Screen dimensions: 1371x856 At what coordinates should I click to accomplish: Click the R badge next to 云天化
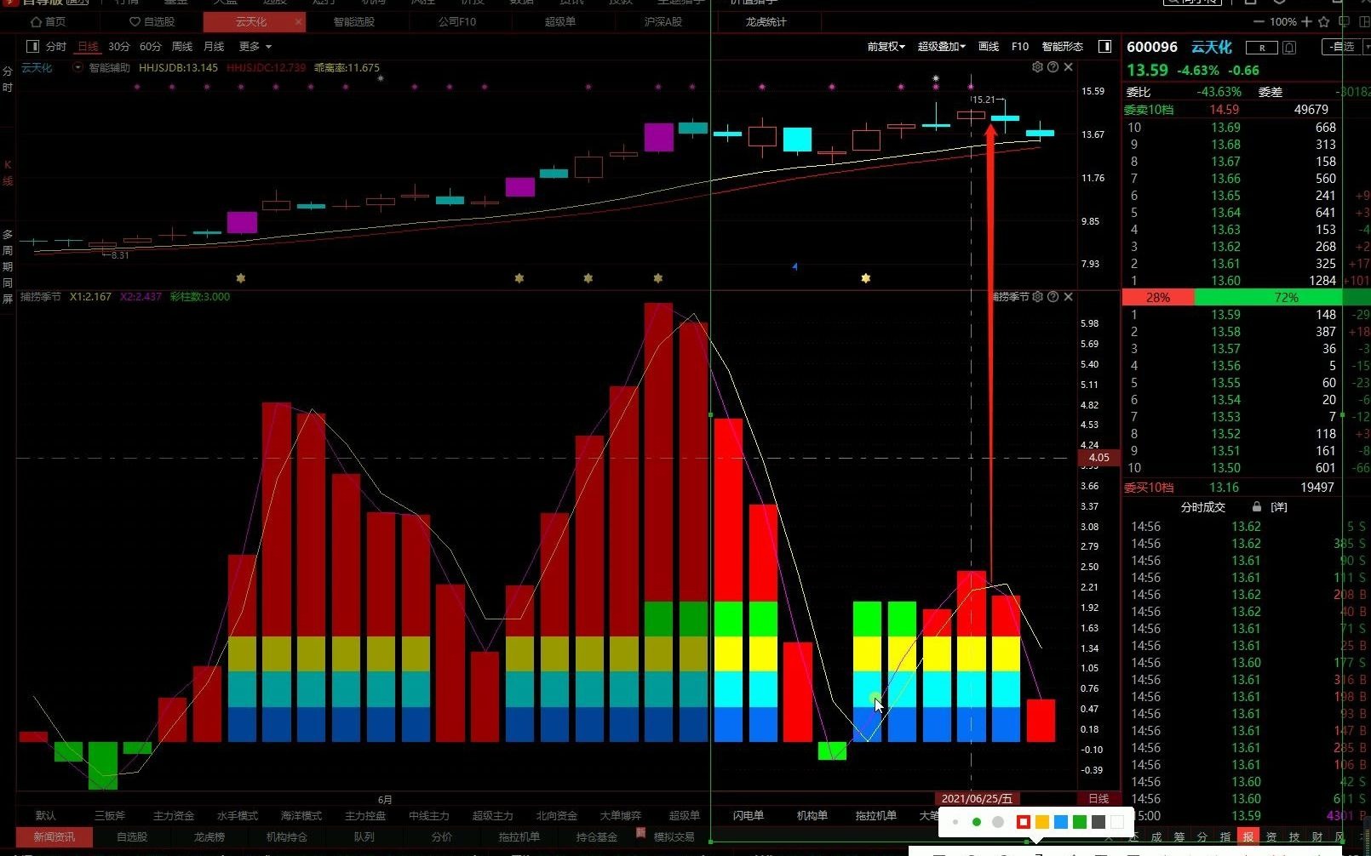click(x=1262, y=48)
